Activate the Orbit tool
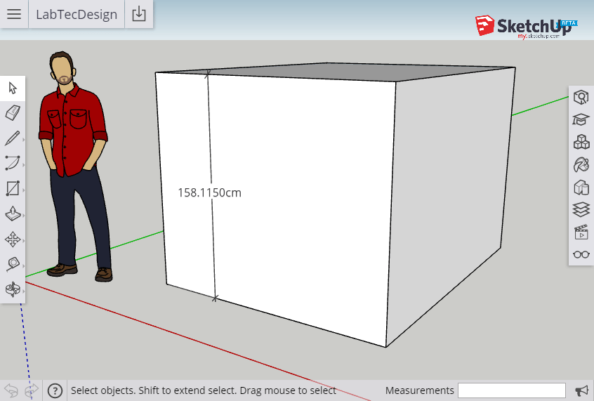This screenshot has width=594, height=401. point(13,289)
